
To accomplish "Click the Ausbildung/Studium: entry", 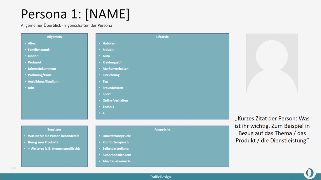I will point(44,81).
